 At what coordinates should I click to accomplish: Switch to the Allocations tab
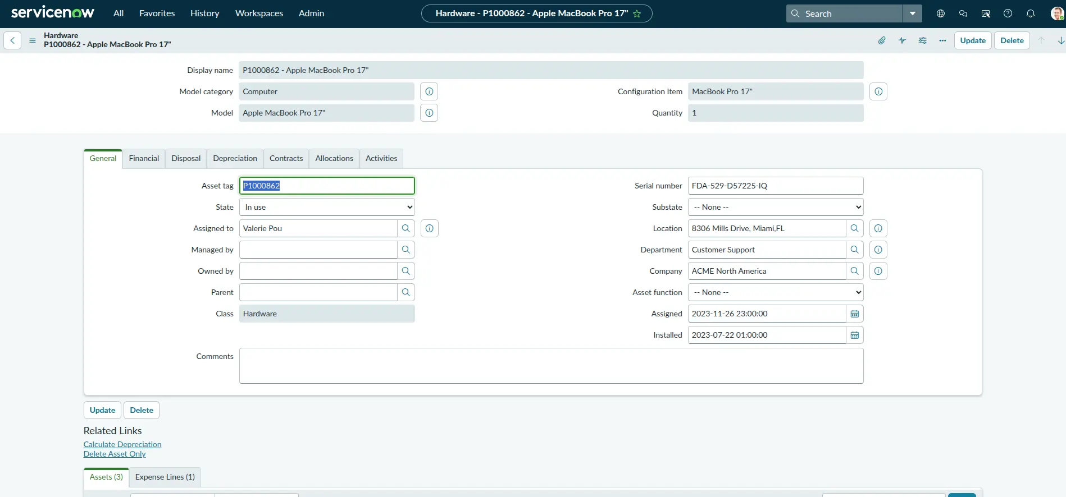(334, 159)
